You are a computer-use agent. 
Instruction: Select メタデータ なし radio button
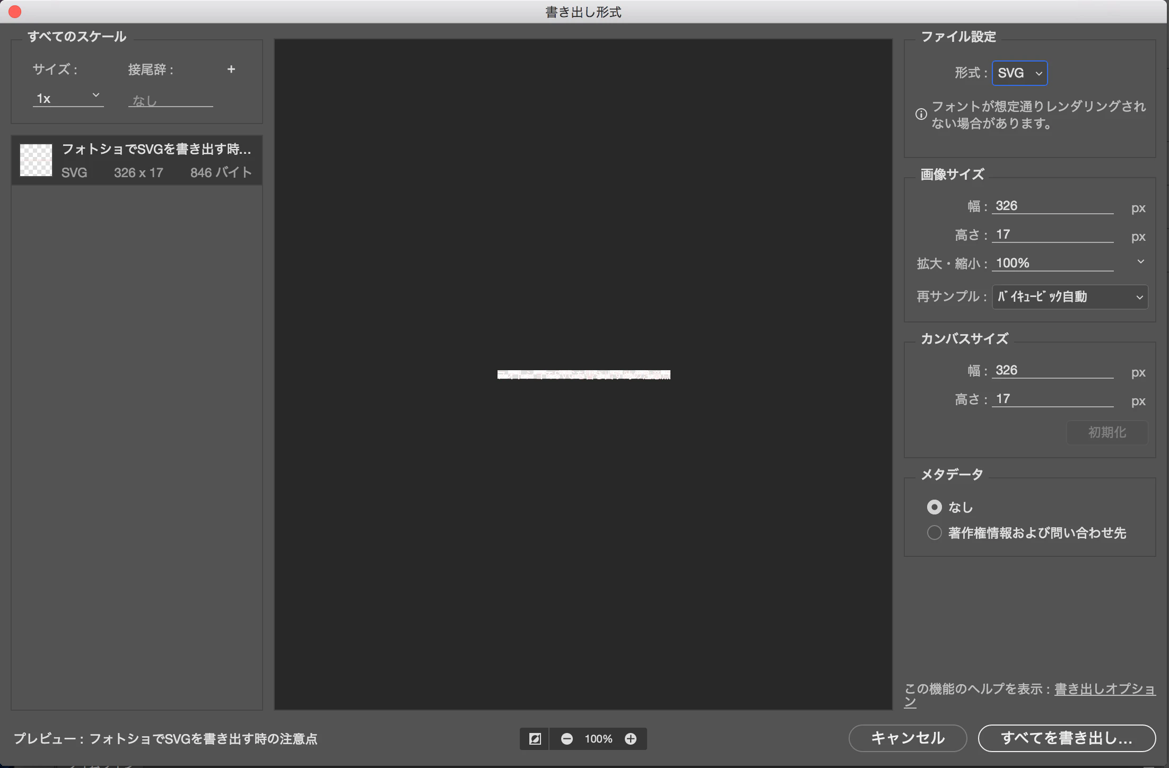point(935,507)
